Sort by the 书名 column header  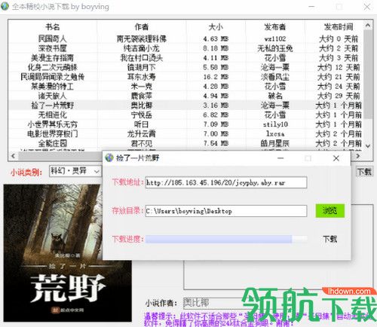click(53, 27)
